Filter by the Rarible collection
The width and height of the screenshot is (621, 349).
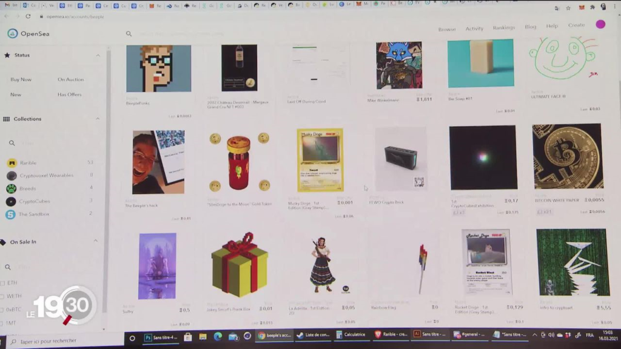[27, 162]
